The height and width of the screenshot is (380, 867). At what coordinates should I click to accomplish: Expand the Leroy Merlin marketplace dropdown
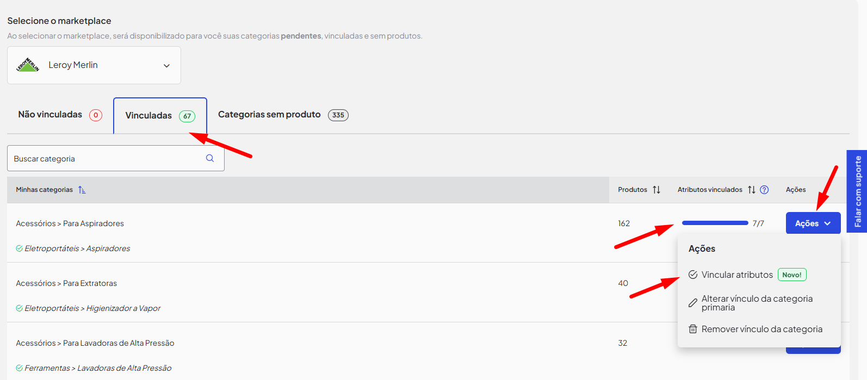click(x=166, y=66)
